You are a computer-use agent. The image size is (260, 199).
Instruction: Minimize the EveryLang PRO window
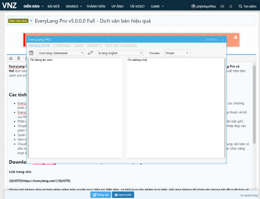click(223, 40)
